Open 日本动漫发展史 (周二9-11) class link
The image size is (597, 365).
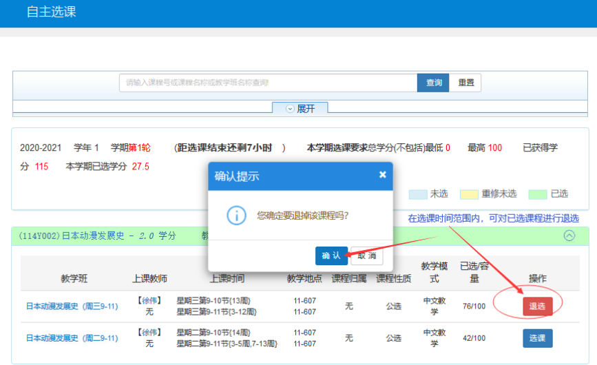pyautogui.click(x=72, y=338)
